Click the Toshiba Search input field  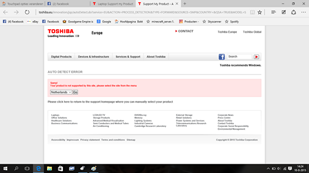click(239, 57)
